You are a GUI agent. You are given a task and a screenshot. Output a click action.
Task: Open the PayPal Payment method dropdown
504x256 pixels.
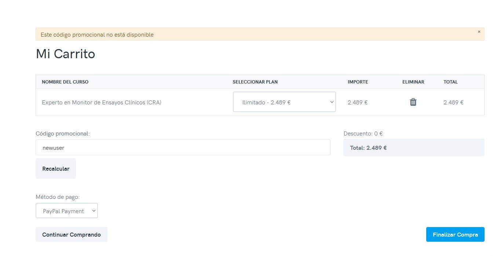coord(67,211)
